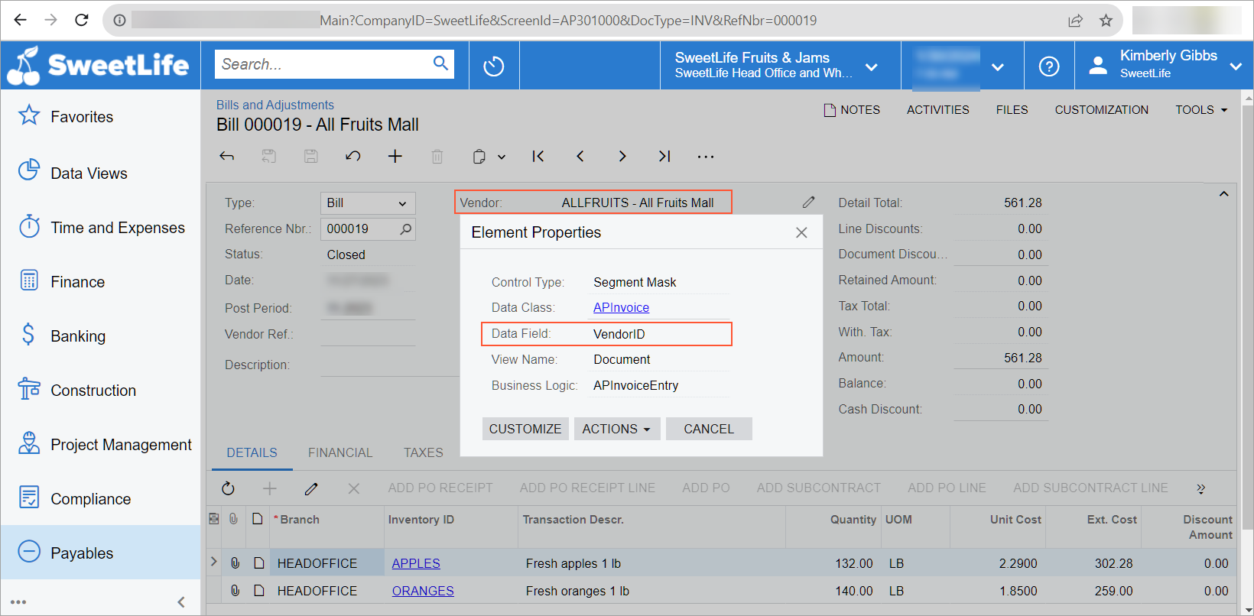Image resolution: width=1254 pixels, height=616 pixels.
Task: Open the TOOLS dropdown menu
Action: coord(1200,110)
